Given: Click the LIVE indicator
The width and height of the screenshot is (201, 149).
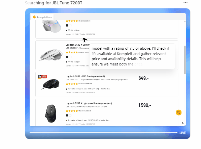Looking at the screenshot, I should [x=183, y=133].
